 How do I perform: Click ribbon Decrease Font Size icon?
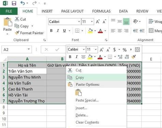point(104,22)
